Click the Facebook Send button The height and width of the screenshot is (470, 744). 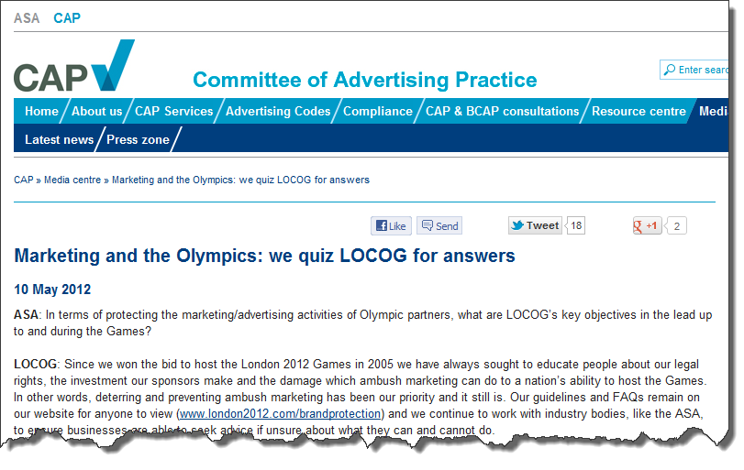[x=439, y=226]
